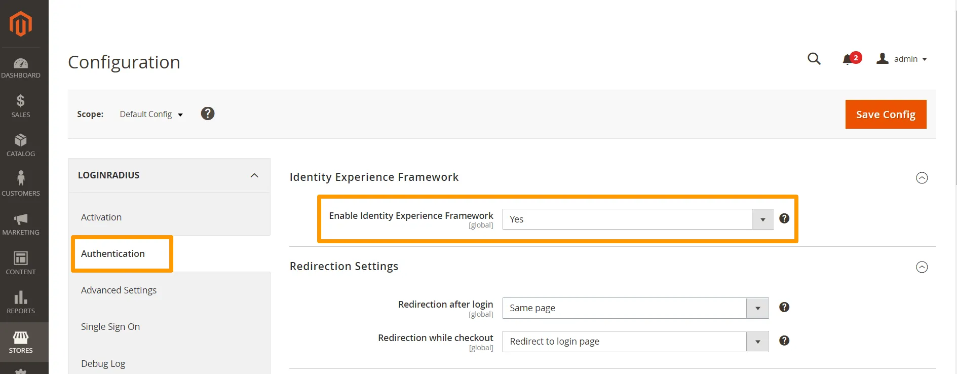Go to Advanced Settings tab
Image resolution: width=957 pixels, height=374 pixels.
(119, 290)
